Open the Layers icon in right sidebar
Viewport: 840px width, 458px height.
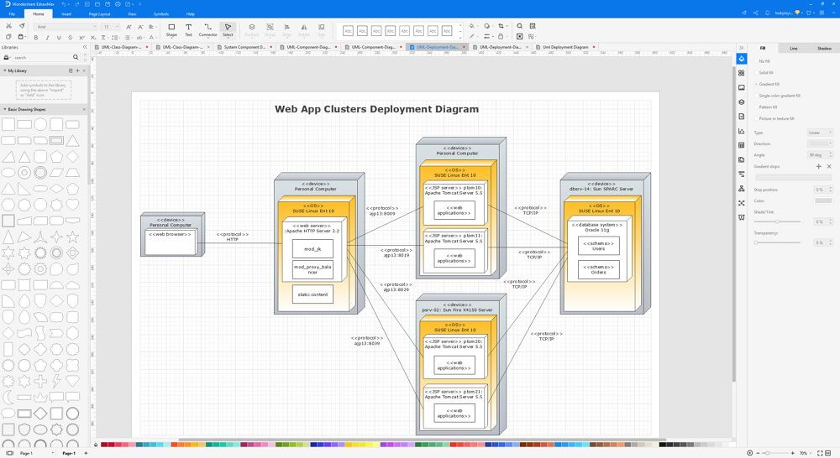[742, 101]
